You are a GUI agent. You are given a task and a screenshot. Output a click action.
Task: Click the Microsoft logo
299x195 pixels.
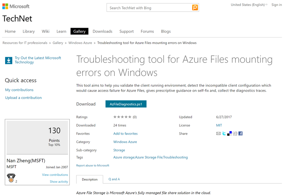click(16, 6)
